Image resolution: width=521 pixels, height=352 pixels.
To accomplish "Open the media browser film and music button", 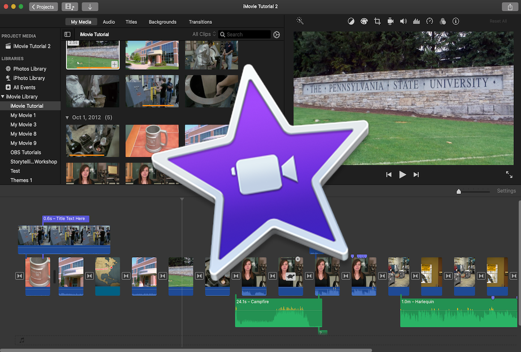I will (70, 7).
